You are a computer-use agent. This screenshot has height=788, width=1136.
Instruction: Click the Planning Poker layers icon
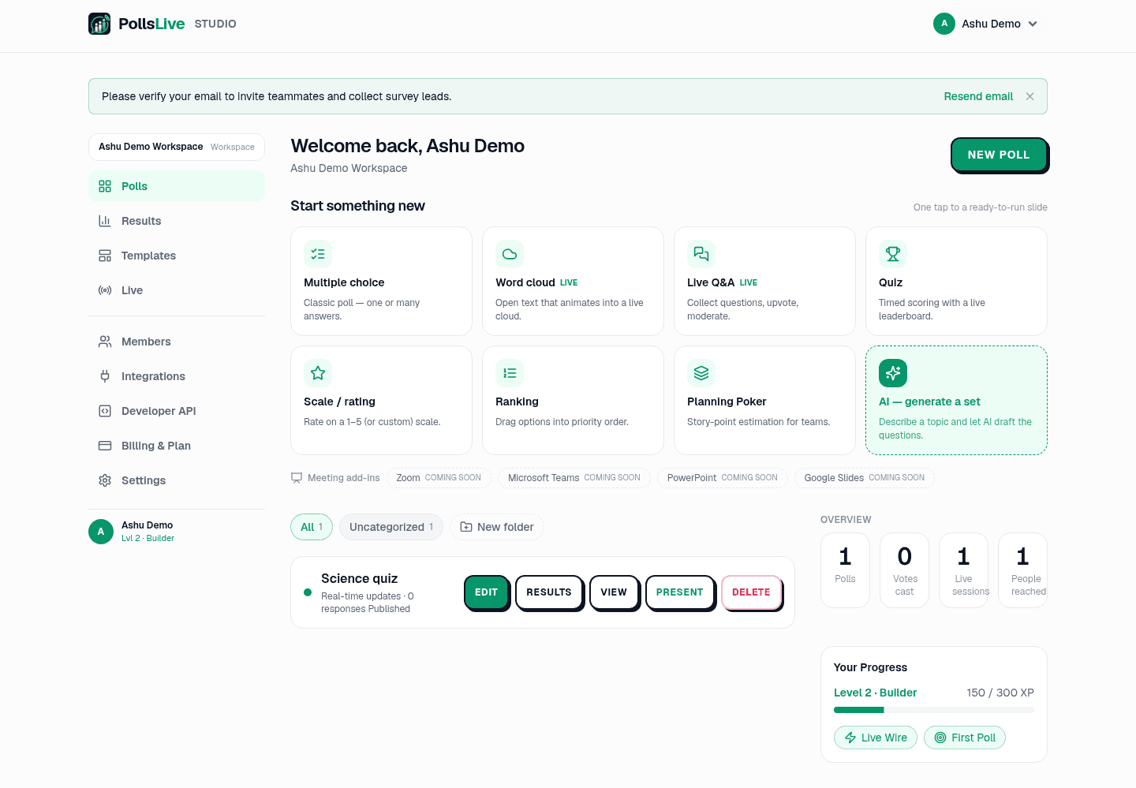coord(701,373)
